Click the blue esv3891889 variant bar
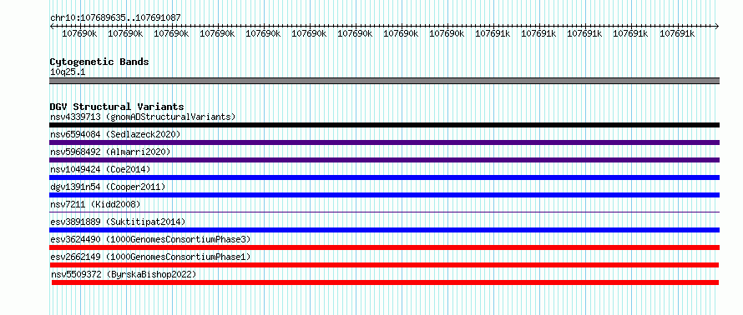The width and height of the screenshot is (743, 315). (x=384, y=230)
